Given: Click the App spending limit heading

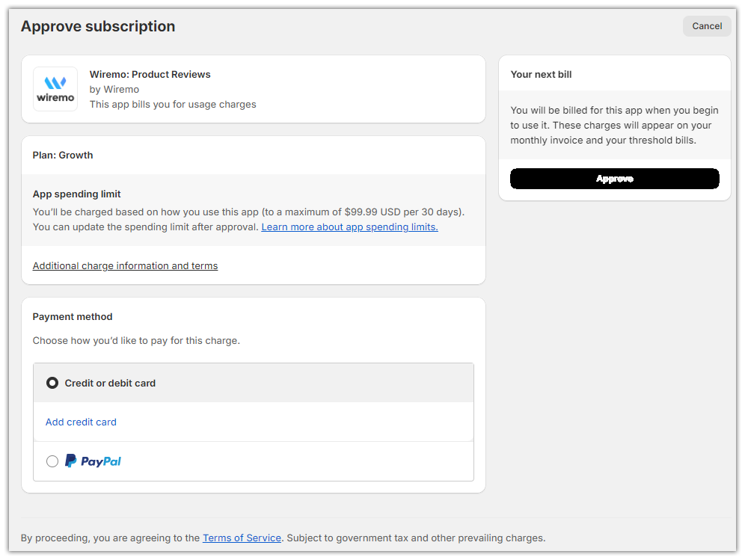Looking at the screenshot, I should (x=76, y=194).
